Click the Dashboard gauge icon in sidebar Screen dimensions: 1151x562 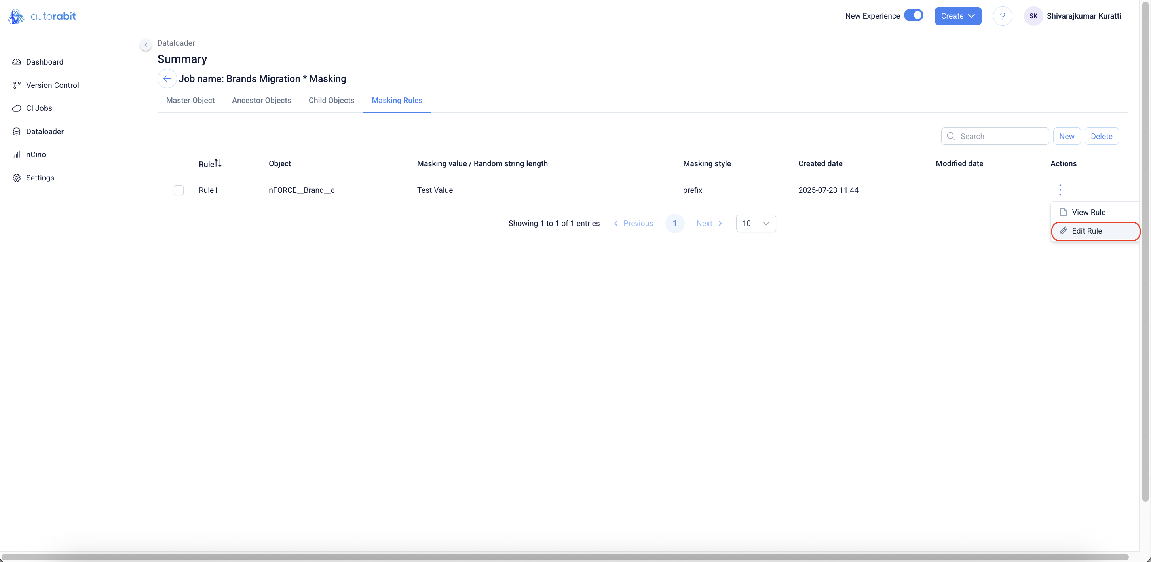click(x=17, y=62)
